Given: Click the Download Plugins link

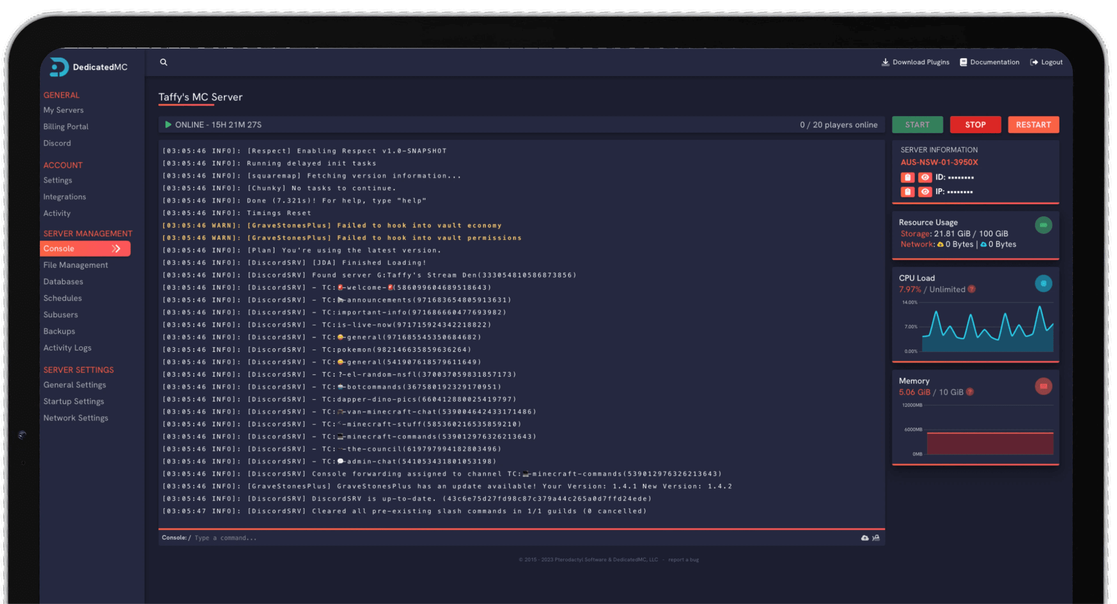Looking at the screenshot, I should 916,62.
